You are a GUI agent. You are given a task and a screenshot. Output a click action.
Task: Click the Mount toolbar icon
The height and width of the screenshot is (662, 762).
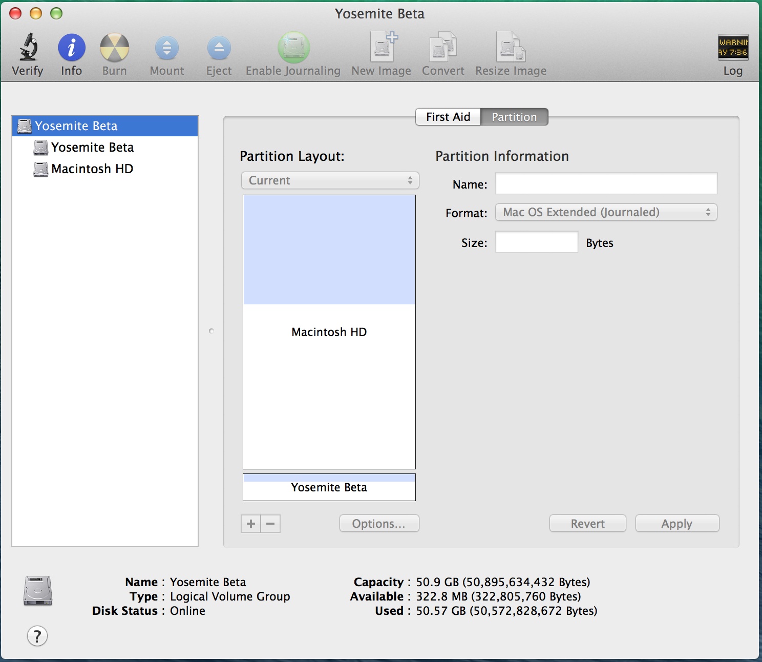coord(167,48)
